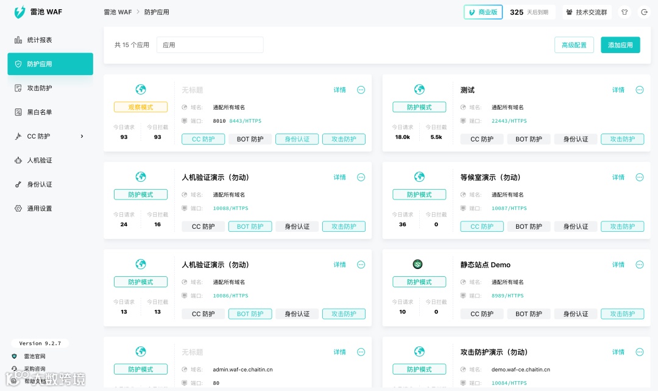
Task: Open more options for 等候室演示 app
Action: coord(640,178)
